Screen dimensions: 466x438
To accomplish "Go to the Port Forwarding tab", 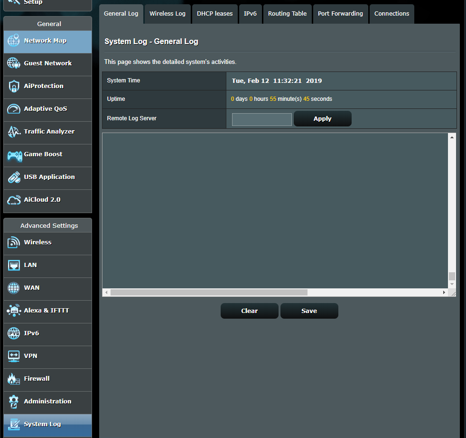I will point(340,14).
